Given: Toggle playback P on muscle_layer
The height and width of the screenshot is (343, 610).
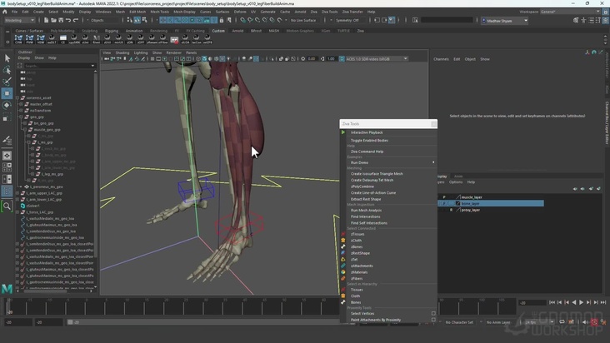Looking at the screenshot, I should [x=444, y=197].
